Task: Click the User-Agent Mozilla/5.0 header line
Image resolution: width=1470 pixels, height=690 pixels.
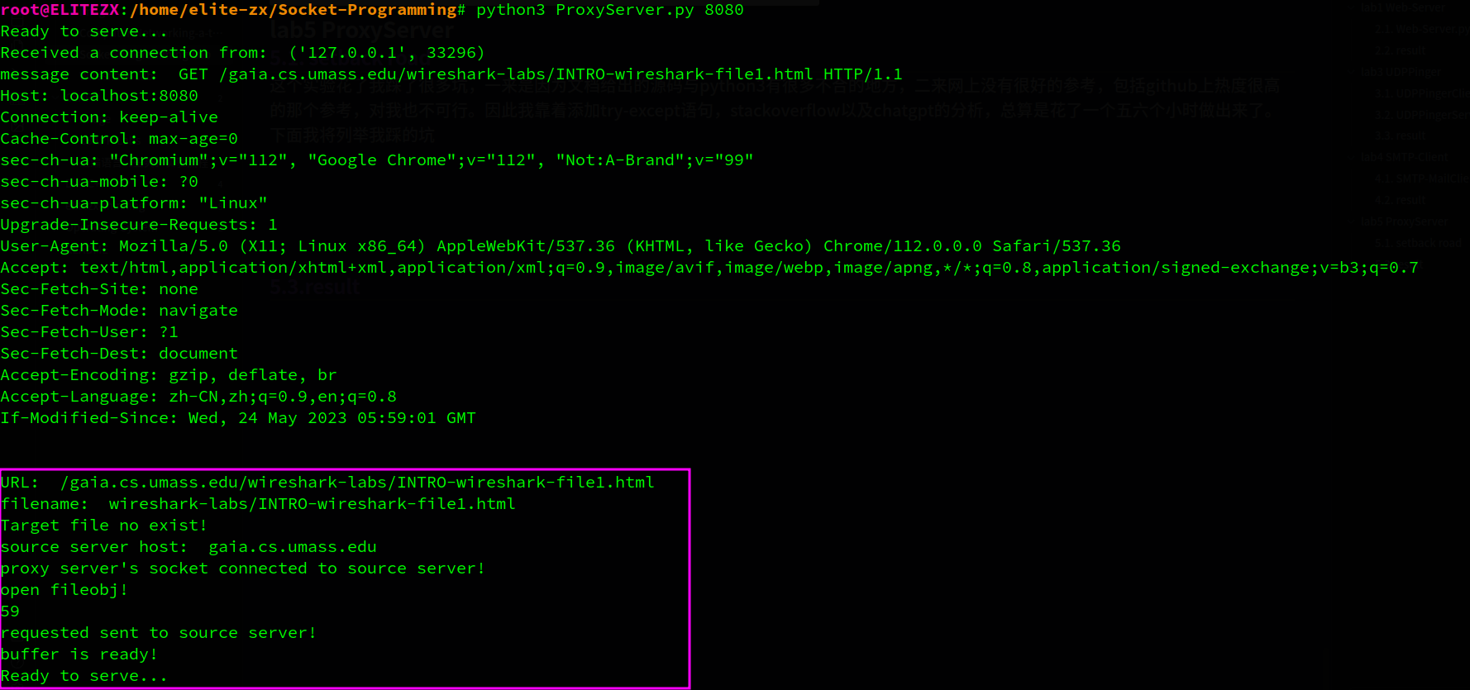Action: 561,246
